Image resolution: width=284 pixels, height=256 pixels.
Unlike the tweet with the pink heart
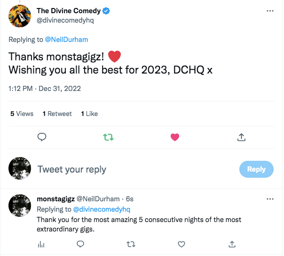(x=175, y=137)
